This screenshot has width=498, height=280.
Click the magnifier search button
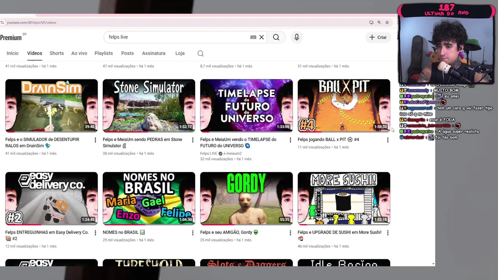click(x=276, y=37)
